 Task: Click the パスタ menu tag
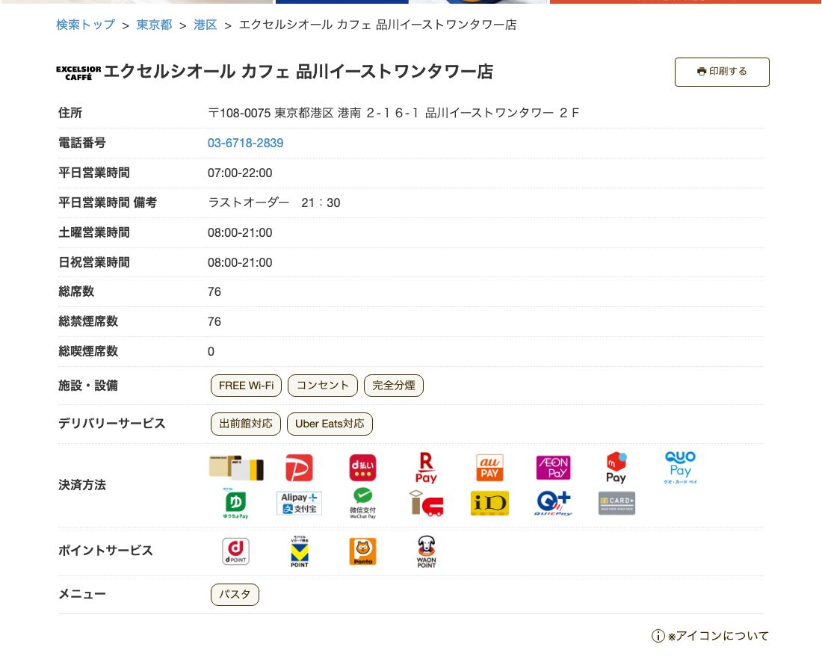click(235, 595)
